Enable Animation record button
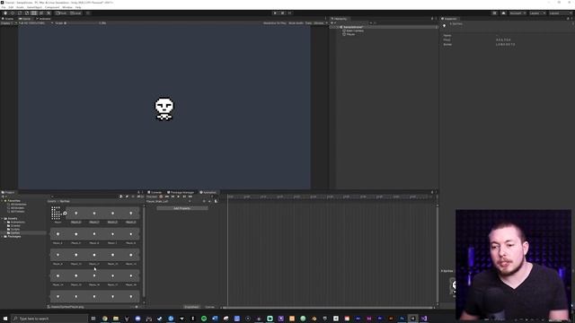The image size is (575, 323). (x=161, y=196)
